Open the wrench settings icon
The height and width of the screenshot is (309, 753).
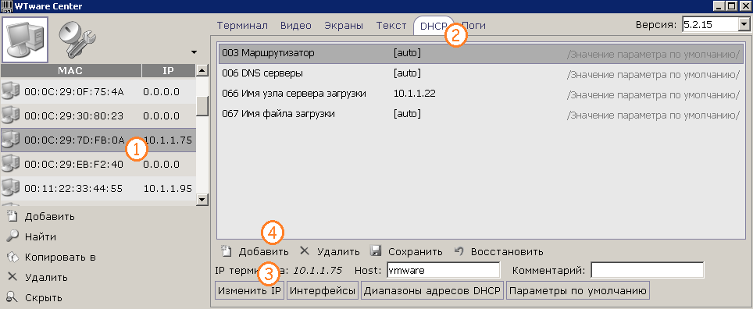79,41
